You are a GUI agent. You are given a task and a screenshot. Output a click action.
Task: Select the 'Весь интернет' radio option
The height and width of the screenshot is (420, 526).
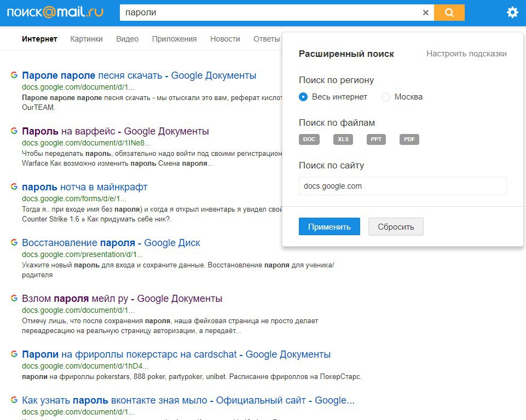click(303, 97)
